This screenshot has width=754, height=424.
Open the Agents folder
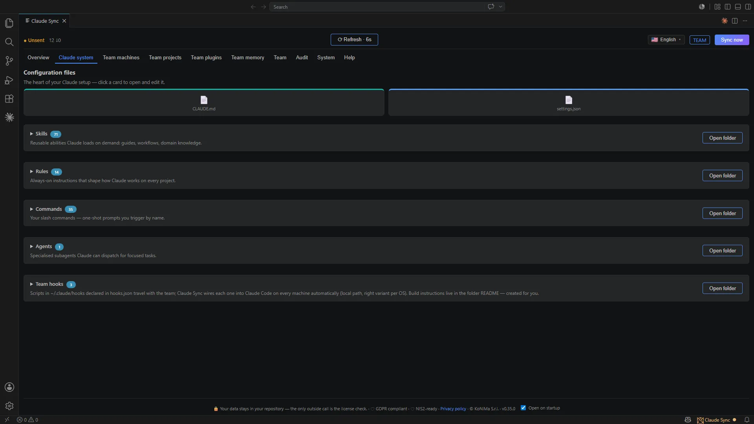point(722,250)
